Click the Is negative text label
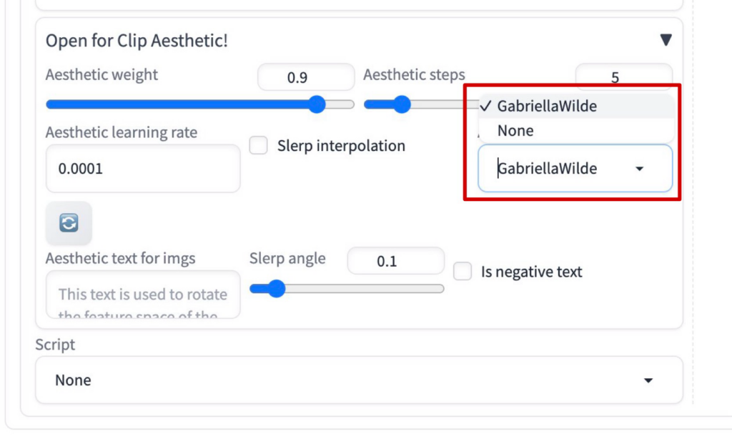Screen dimensions: 732x439 [531, 272]
